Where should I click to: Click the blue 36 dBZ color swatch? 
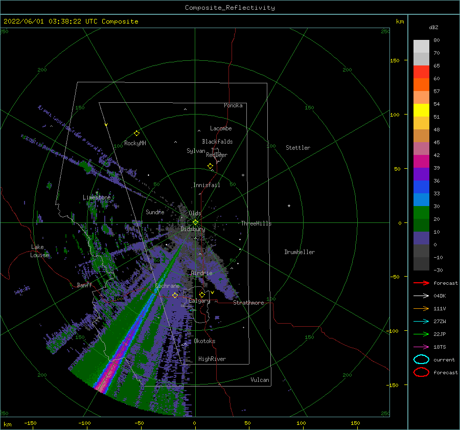[421, 187]
